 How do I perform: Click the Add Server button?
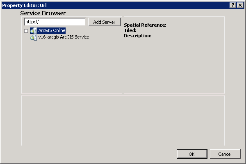(x=104, y=22)
